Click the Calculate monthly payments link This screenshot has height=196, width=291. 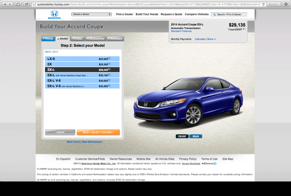pyautogui.click(x=200, y=39)
